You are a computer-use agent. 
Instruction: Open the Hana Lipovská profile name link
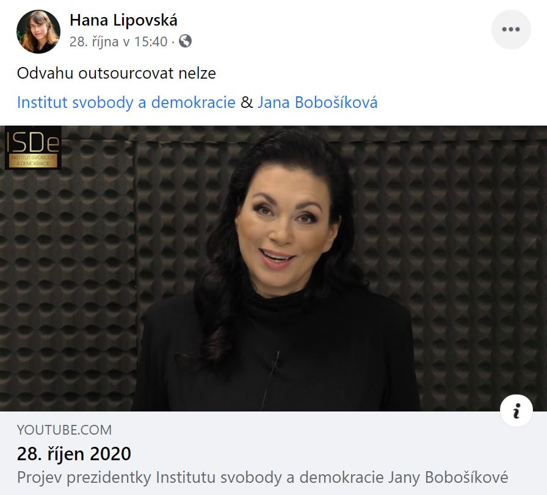[x=123, y=20]
